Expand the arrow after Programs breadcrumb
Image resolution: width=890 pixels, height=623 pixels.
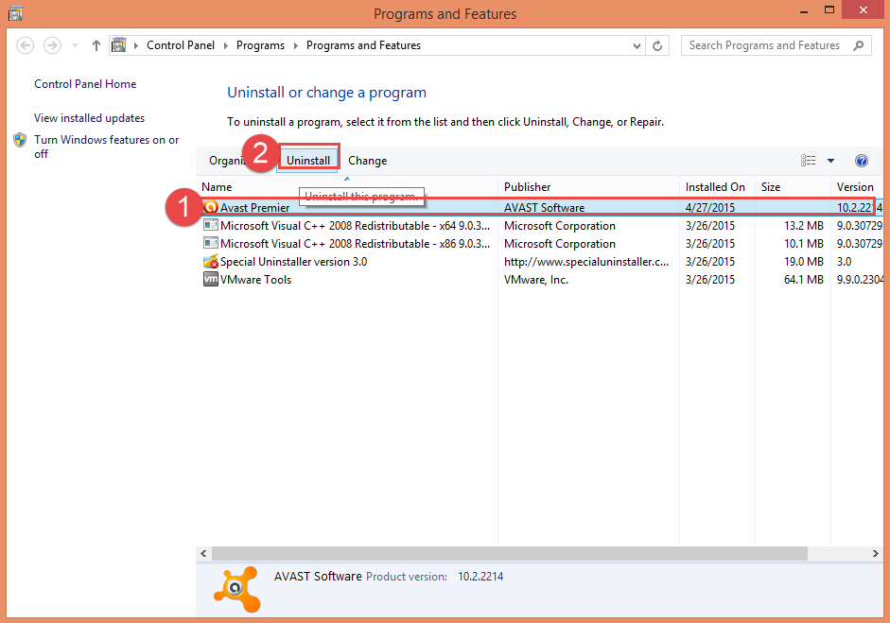tap(296, 45)
